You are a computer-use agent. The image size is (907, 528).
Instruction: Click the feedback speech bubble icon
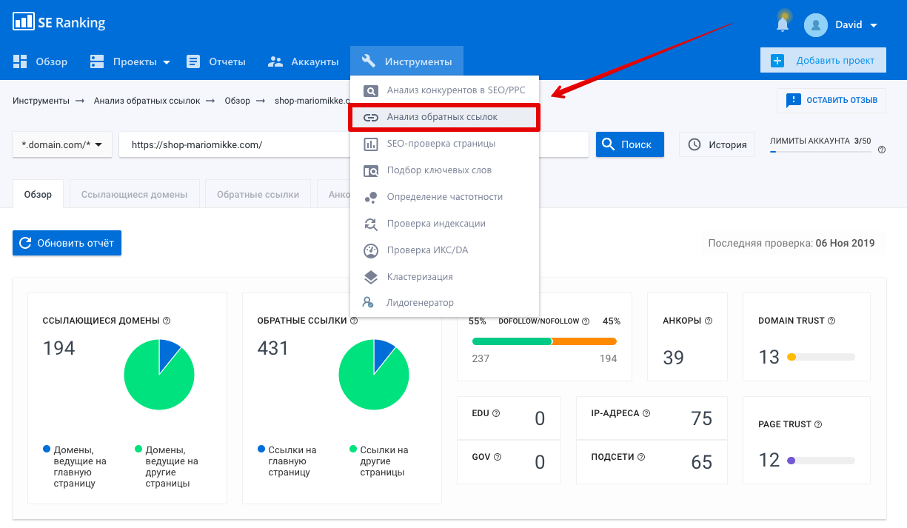coord(793,100)
